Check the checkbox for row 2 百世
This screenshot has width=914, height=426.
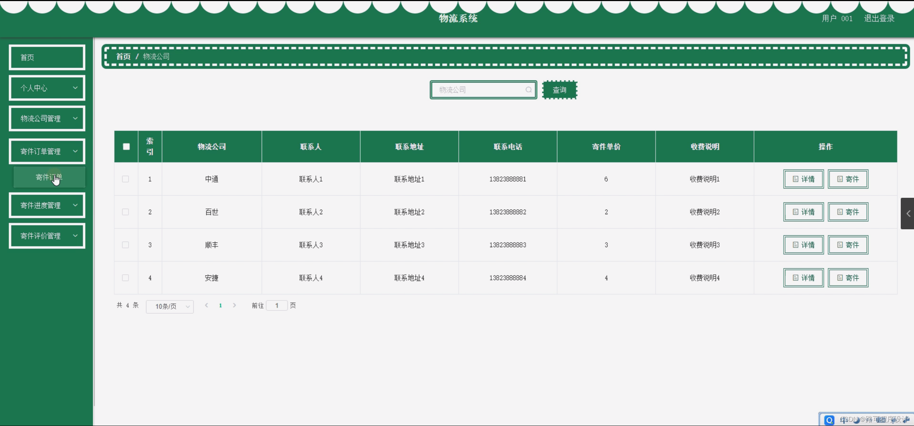tap(125, 212)
